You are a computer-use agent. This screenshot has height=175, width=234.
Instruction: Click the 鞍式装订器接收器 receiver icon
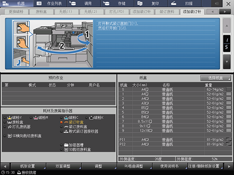pyautogui.click(x=66, y=131)
